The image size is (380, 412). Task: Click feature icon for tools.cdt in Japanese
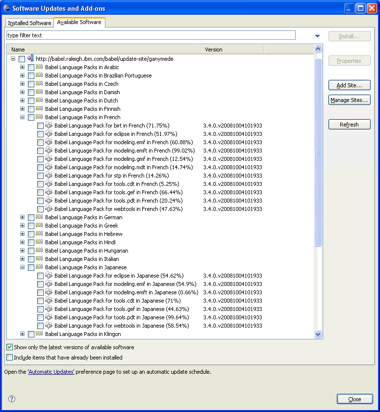[49, 301]
